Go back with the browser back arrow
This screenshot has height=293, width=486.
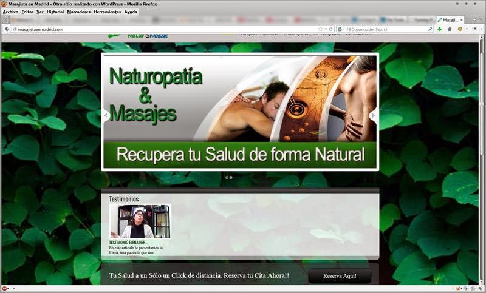click(x=7, y=29)
